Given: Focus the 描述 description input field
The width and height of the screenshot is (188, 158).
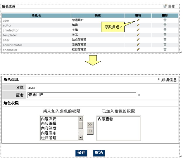Looking at the screenshot, I should [82, 95].
